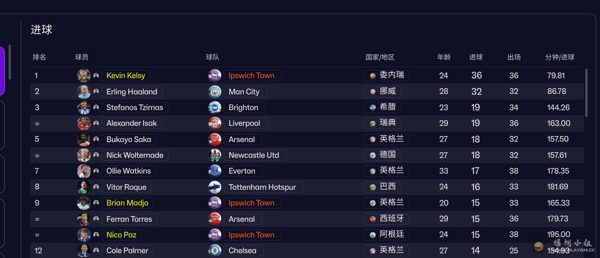Click the Liverpool club badge
The height and width of the screenshot is (258, 600).
pos(214,124)
